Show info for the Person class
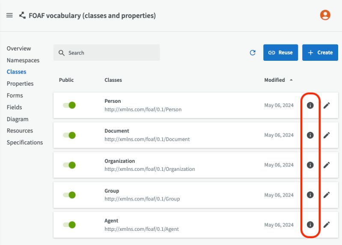 point(310,105)
